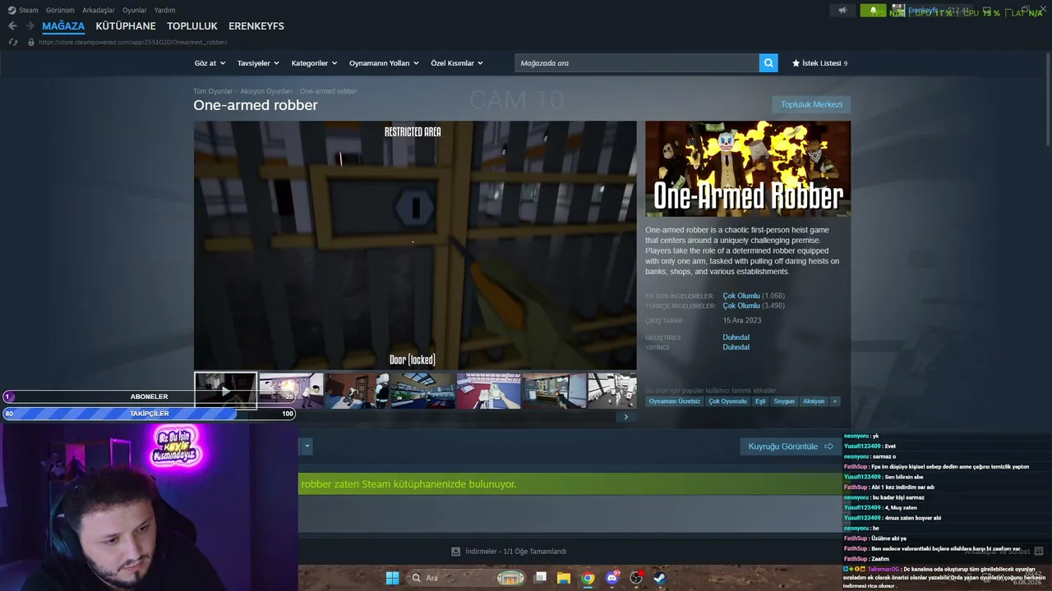Click the One-armed robber breadcrumb link
This screenshot has width=1052, height=591.
point(328,91)
